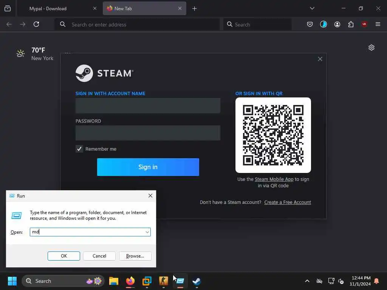Click the 70°F New York weather text
The width and height of the screenshot is (387, 290).
point(42,54)
